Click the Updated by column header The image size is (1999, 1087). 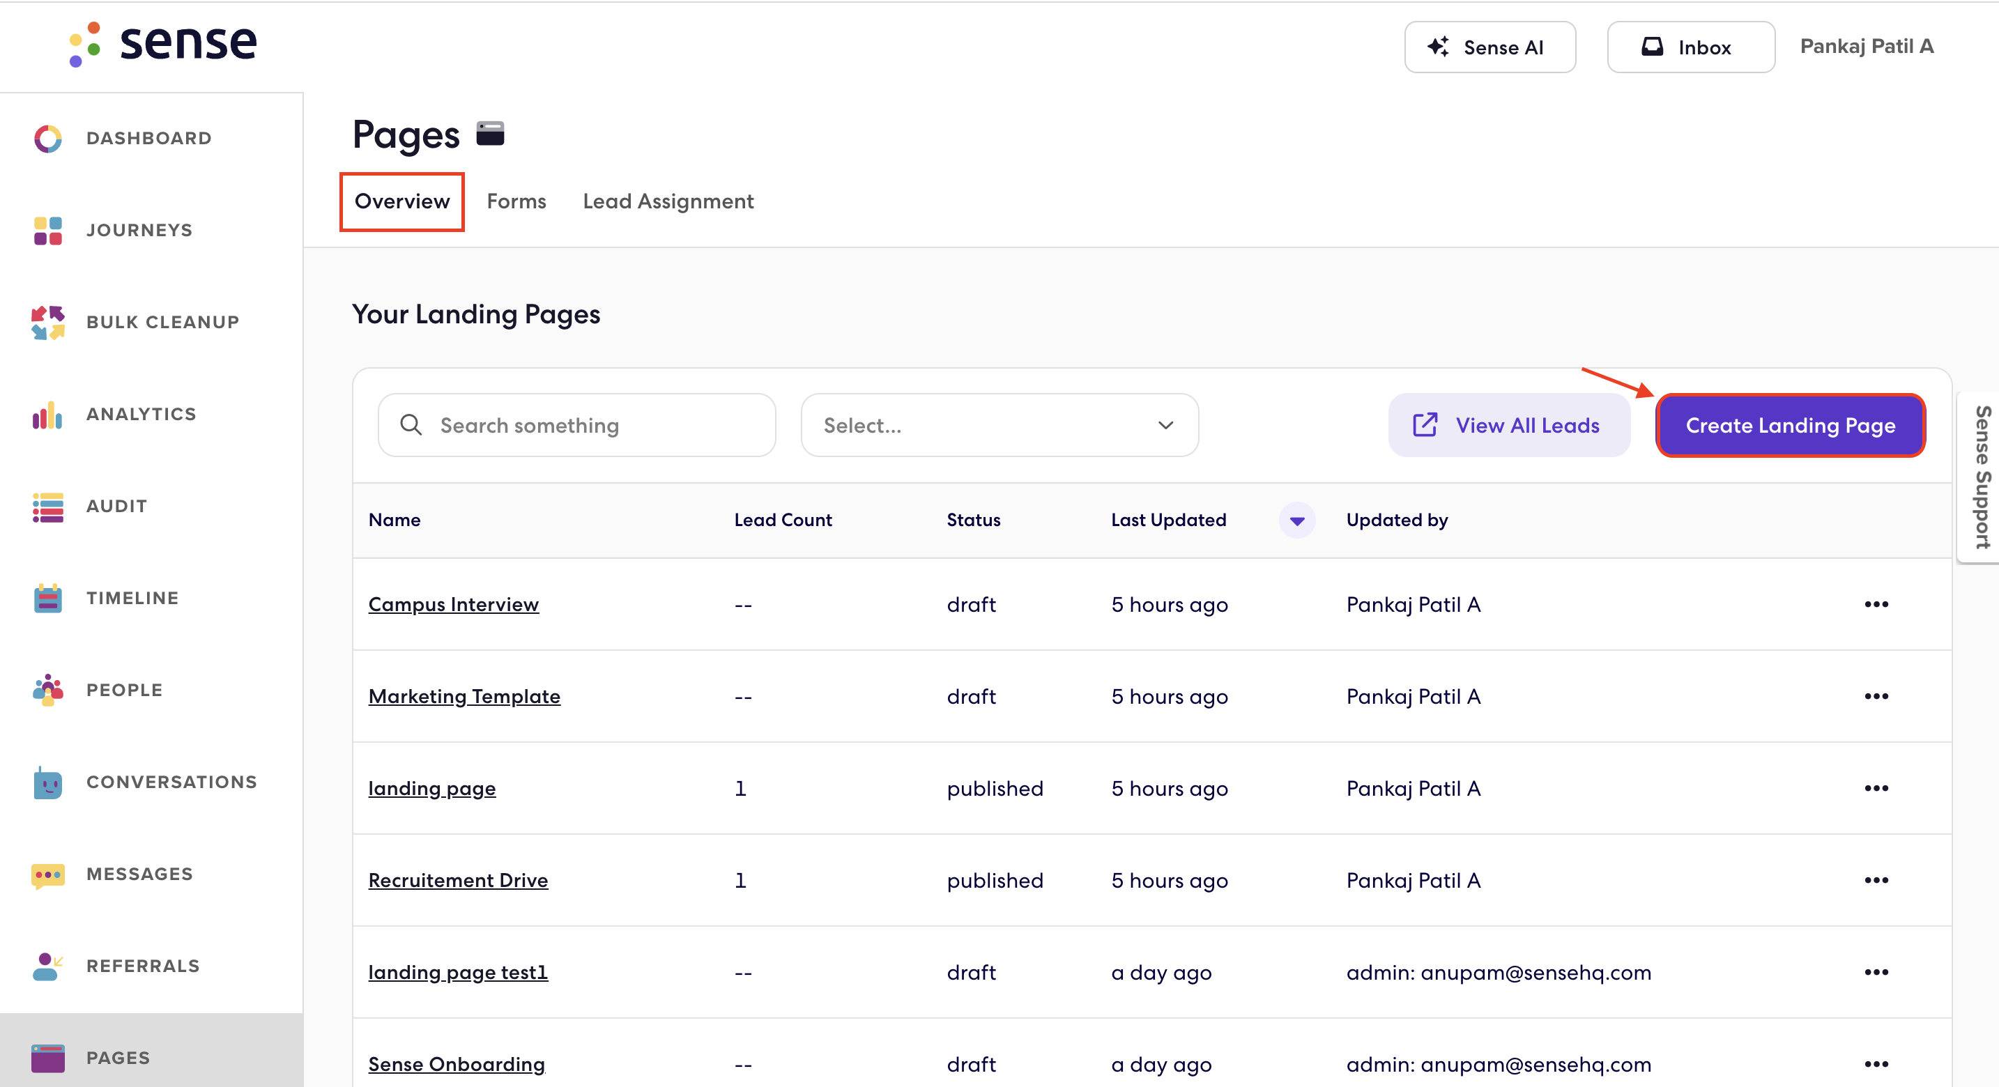1397,521
